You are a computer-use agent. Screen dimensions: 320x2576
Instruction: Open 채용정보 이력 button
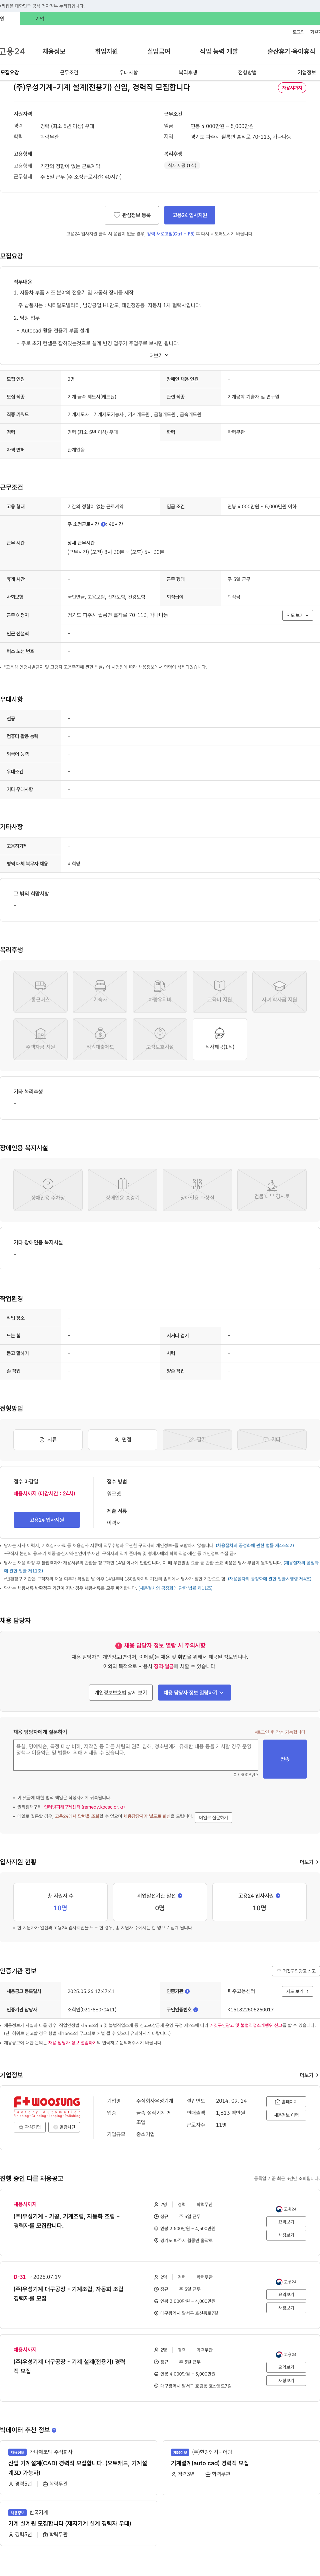click(286, 2115)
